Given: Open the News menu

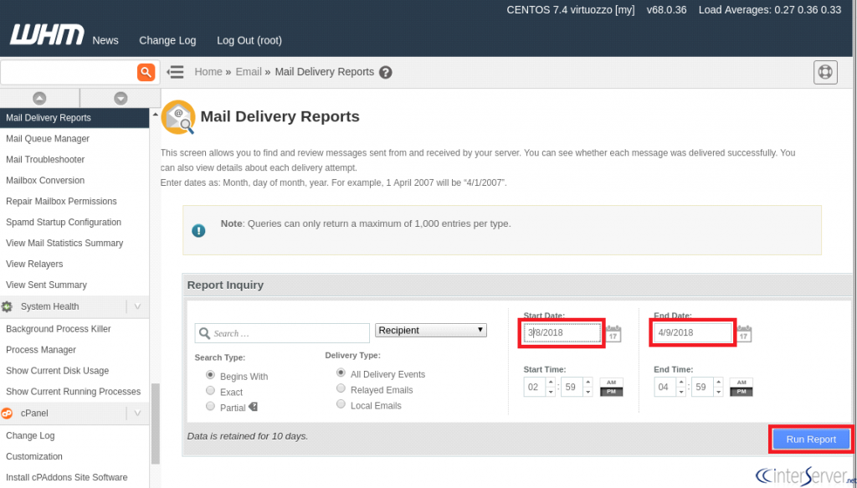Looking at the screenshot, I should tap(105, 39).
